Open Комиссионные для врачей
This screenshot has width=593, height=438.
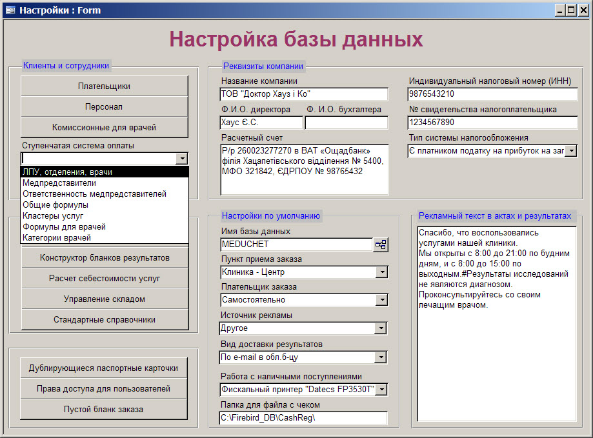tap(104, 127)
